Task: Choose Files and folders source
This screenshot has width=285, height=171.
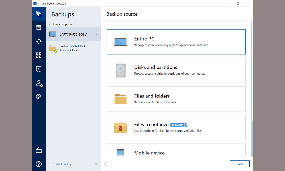Action: tap(176, 99)
